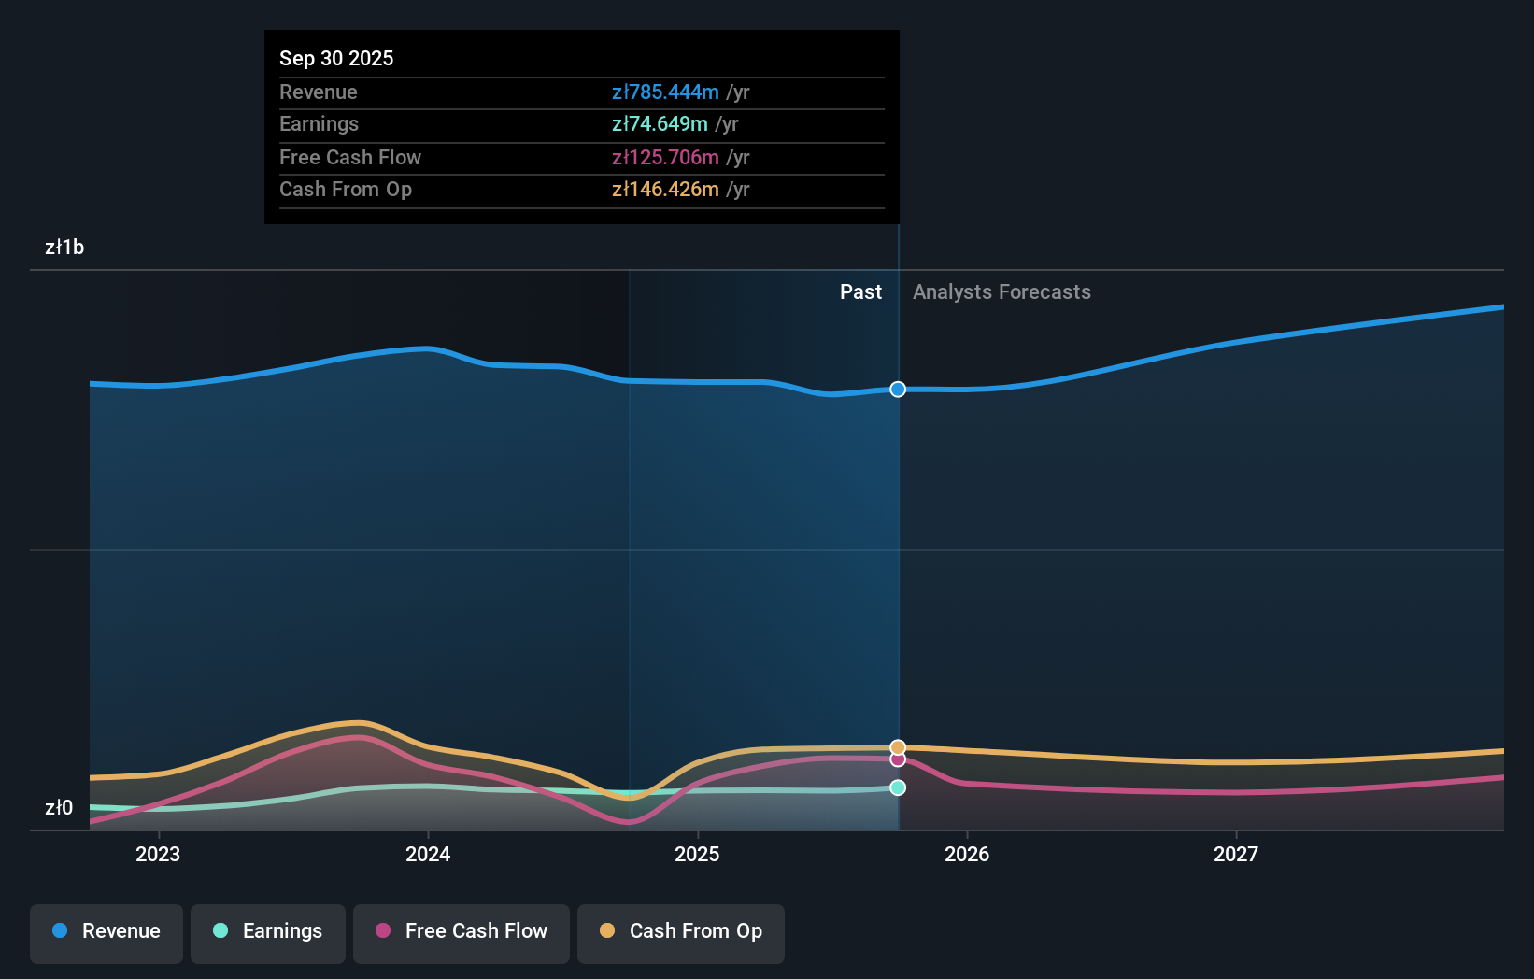Image resolution: width=1534 pixels, height=979 pixels.
Task: Click the teal Earnings legend dot
Action: [219, 931]
